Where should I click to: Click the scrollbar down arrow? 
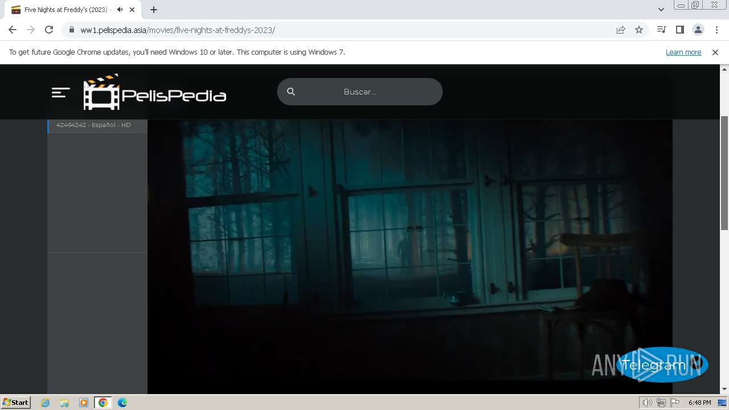point(724,389)
